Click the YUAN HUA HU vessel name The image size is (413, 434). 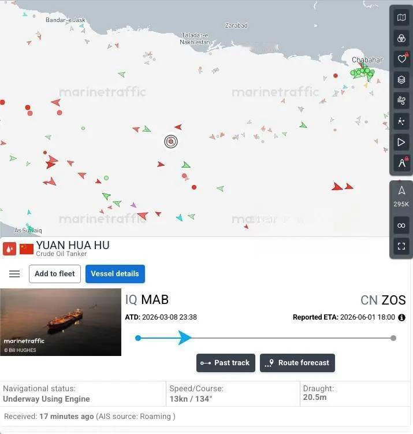click(73, 245)
